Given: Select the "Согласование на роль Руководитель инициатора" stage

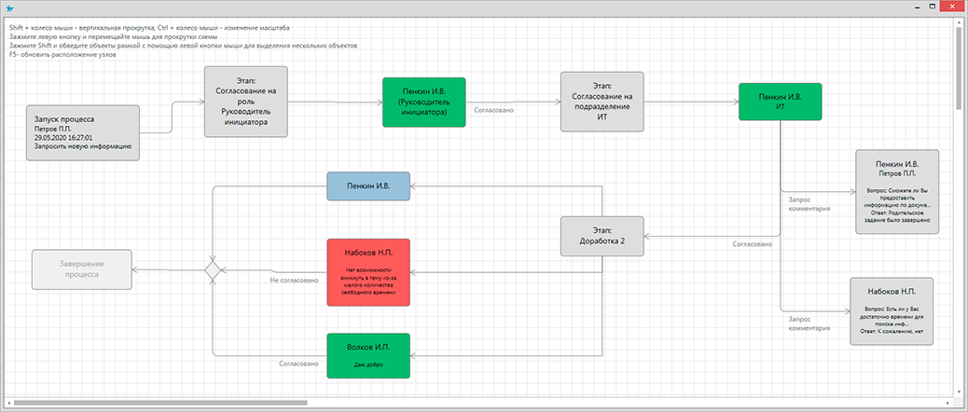Looking at the screenshot, I should coord(246,102).
